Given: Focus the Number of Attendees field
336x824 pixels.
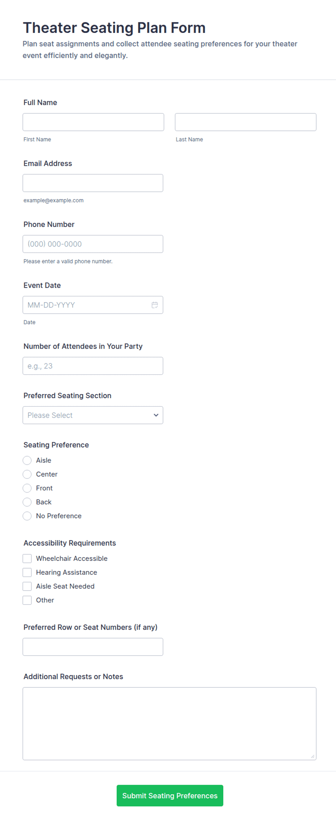Looking at the screenshot, I should pos(93,366).
